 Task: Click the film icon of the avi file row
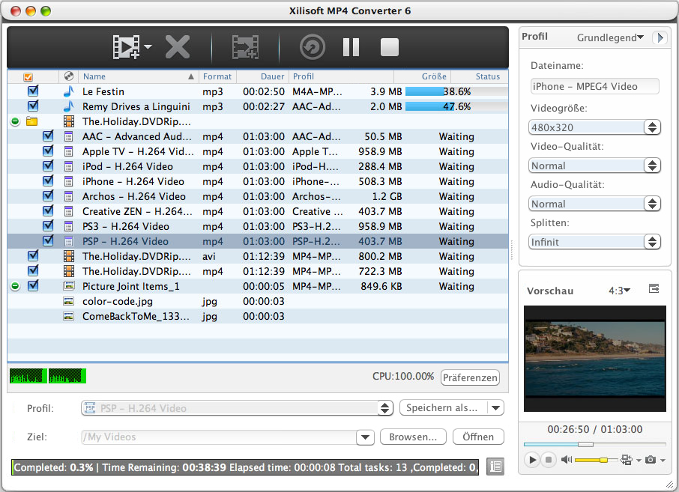coord(68,256)
